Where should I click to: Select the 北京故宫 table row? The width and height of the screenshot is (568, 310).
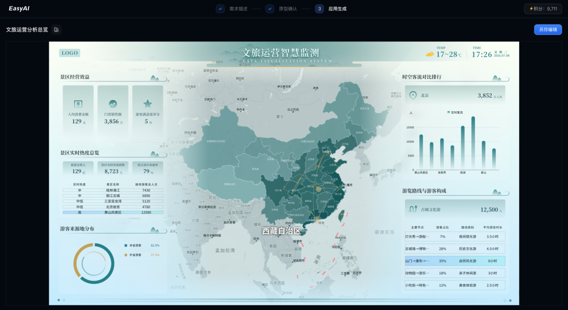[x=113, y=207]
